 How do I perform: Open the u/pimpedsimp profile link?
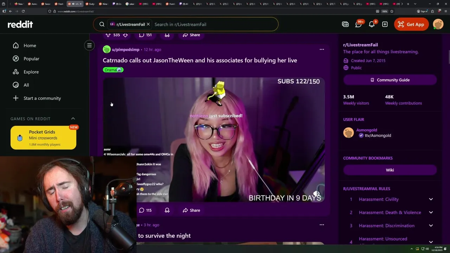(126, 50)
